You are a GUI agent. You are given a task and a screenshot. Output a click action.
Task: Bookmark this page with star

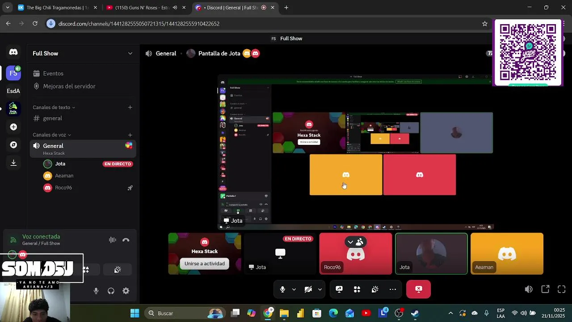pyautogui.click(x=485, y=24)
